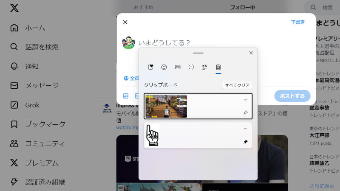Paste the pointing hand image clip
Screen dimensions: 340x191
click(x=198, y=135)
